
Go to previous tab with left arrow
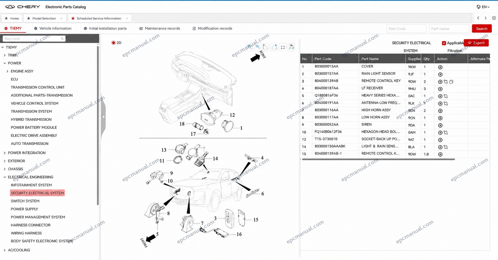(478, 18)
